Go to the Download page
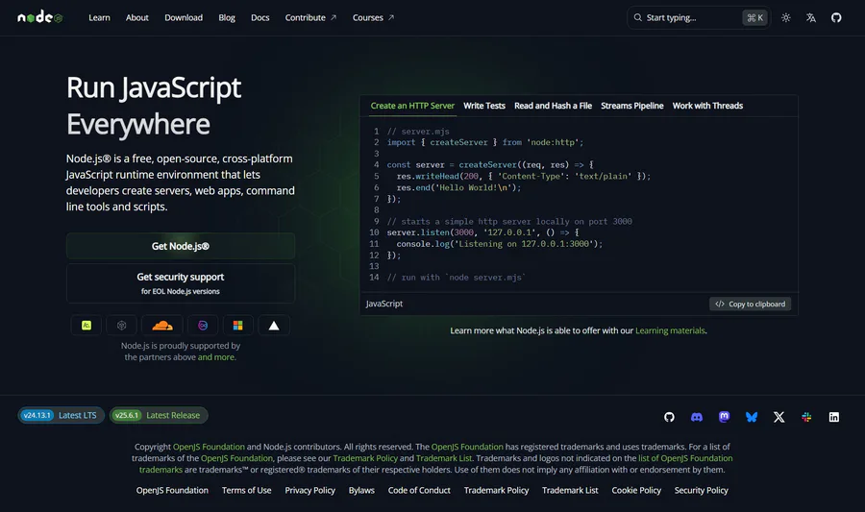 tap(184, 17)
